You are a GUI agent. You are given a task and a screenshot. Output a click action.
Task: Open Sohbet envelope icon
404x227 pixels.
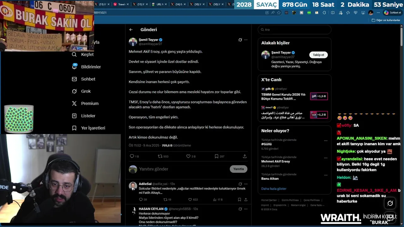pos(74,79)
